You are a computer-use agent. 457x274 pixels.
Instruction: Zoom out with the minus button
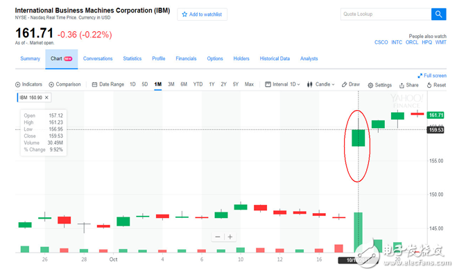pyautogui.click(x=218, y=237)
